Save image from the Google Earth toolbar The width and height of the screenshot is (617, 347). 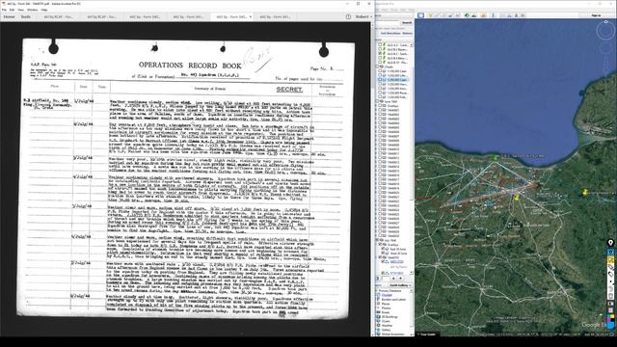click(x=516, y=15)
